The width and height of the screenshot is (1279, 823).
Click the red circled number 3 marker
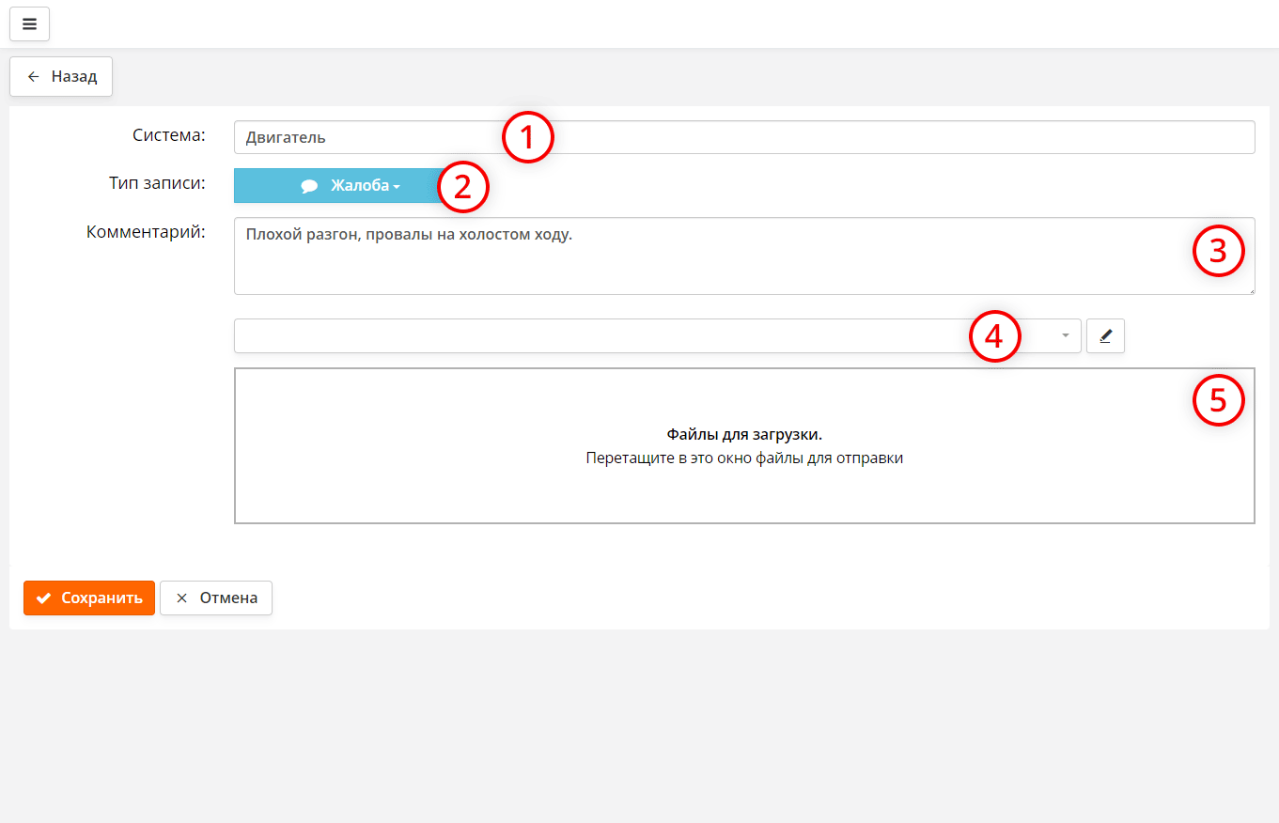(x=1218, y=251)
